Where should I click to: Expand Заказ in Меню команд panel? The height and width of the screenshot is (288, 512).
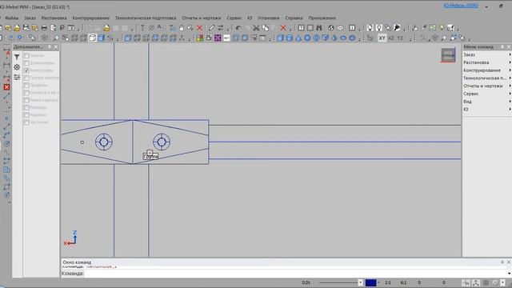[x=487, y=55]
